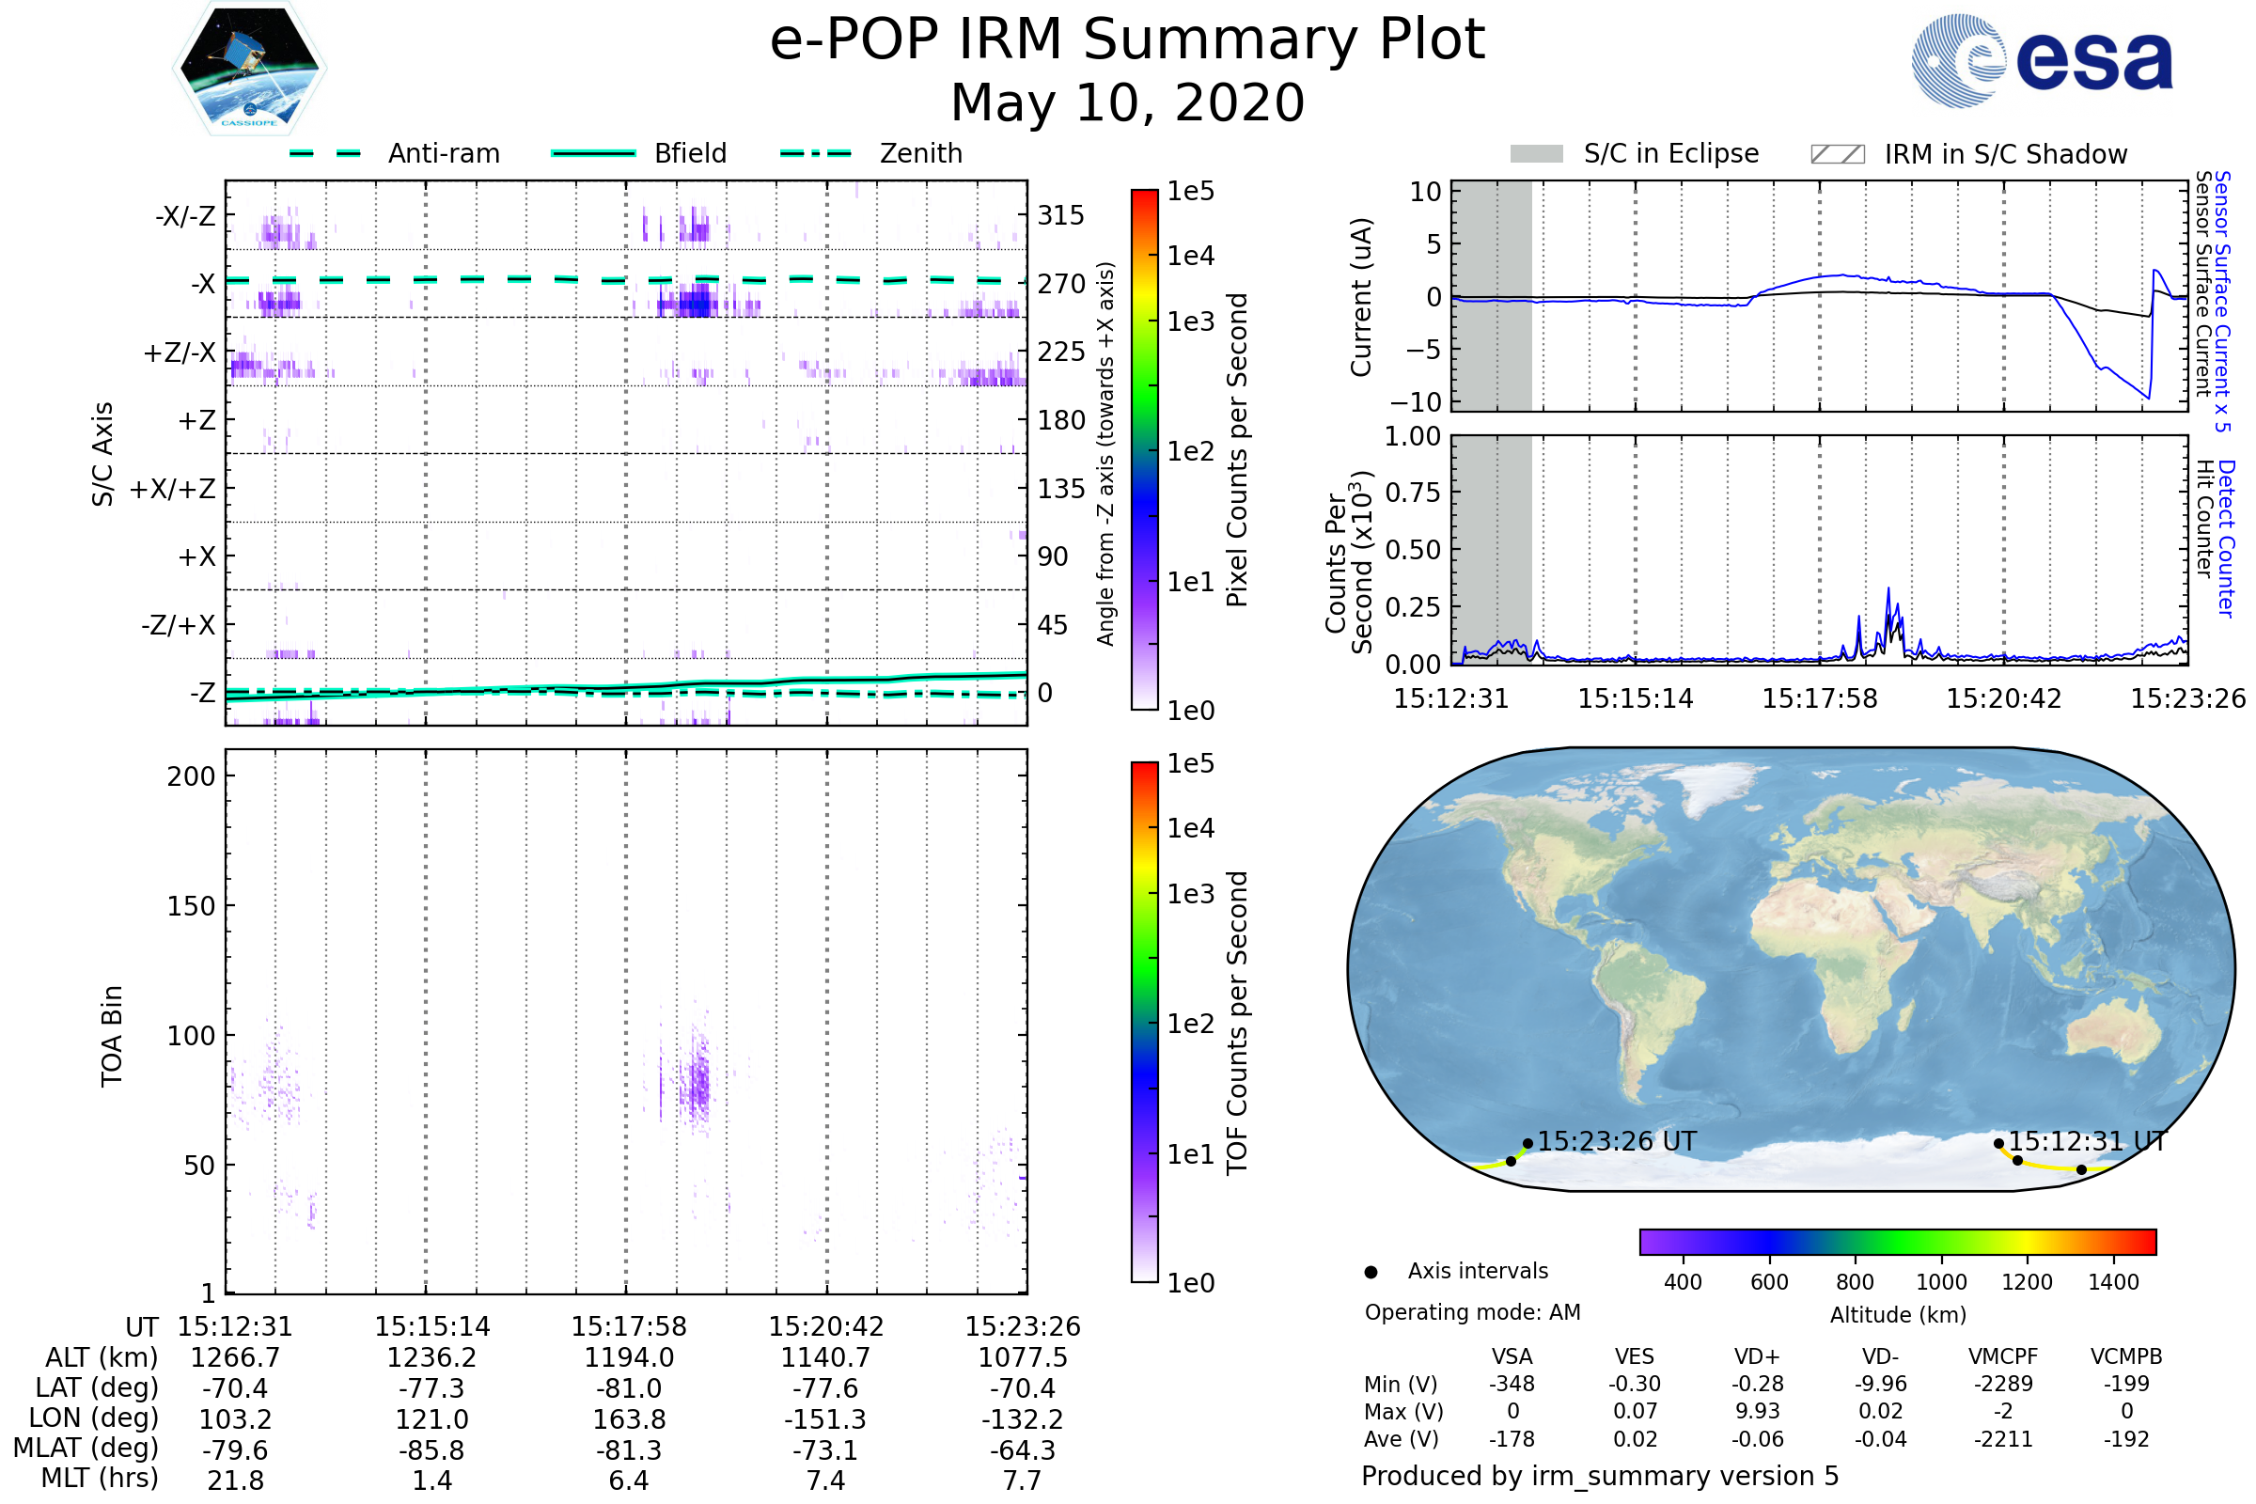Image resolution: width=2256 pixels, height=1504 pixels.
Task: Click the Altitude (km) horizontal colorbar
Action: (x=1897, y=1241)
